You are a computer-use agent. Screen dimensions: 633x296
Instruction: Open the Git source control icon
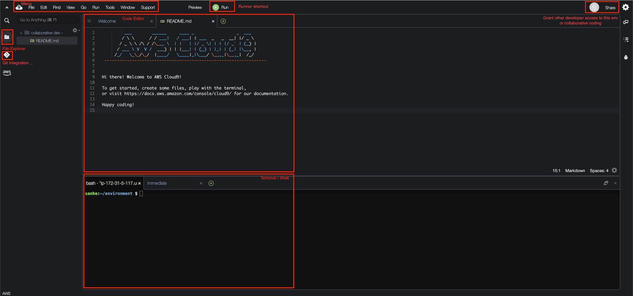(x=7, y=55)
